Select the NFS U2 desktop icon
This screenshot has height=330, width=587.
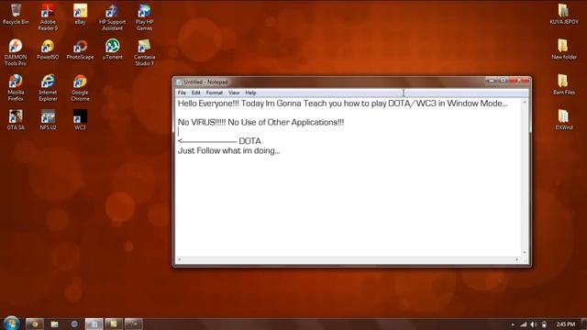click(48, 119)
